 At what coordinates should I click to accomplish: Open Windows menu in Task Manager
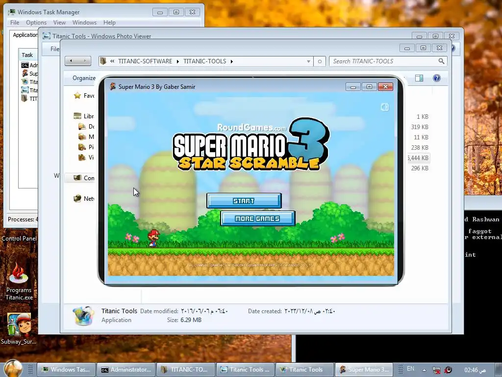[84, 23]
